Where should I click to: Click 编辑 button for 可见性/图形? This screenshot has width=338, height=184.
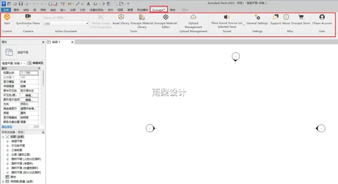[29, 95]
